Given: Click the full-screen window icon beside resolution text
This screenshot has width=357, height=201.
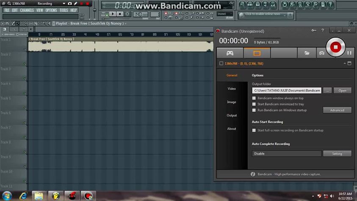Looking at the screenshot, I should click(349, 63).
